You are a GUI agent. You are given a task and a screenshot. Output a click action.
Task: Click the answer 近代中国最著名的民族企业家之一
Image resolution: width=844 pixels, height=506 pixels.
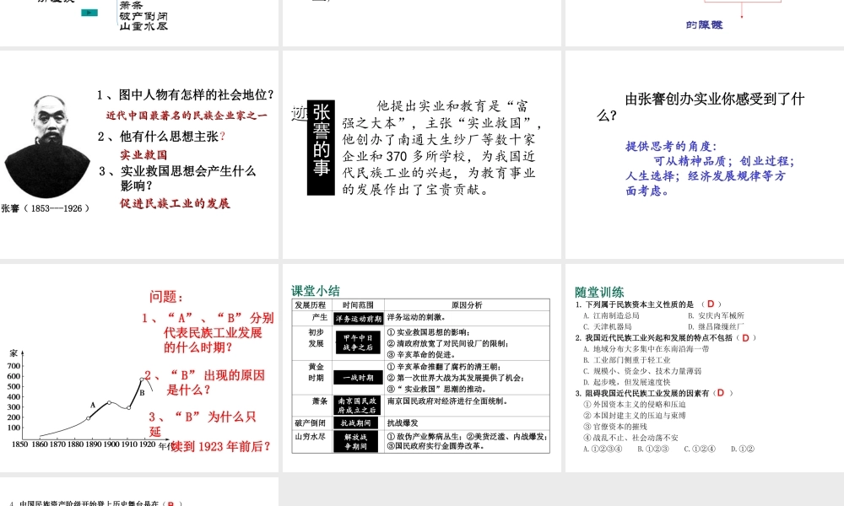[x=187, y=116]
